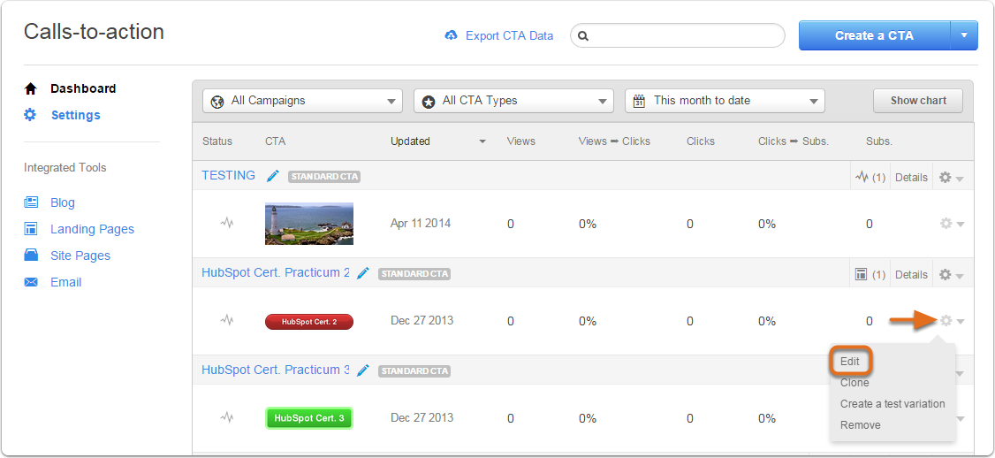Expand the Create a CTA arrow dropdown
The width and height of the screenshot is (995, 458).
(x=965, y=35)
